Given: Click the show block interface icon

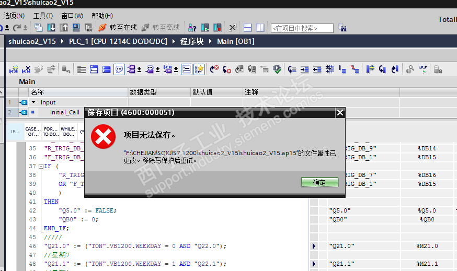Looking at the screenshot, I should coord(94,69).
